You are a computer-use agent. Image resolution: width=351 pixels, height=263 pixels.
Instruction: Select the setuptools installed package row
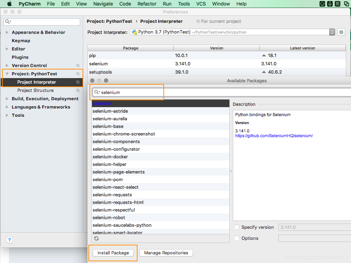pyautogui.click(x=217, y=72)
